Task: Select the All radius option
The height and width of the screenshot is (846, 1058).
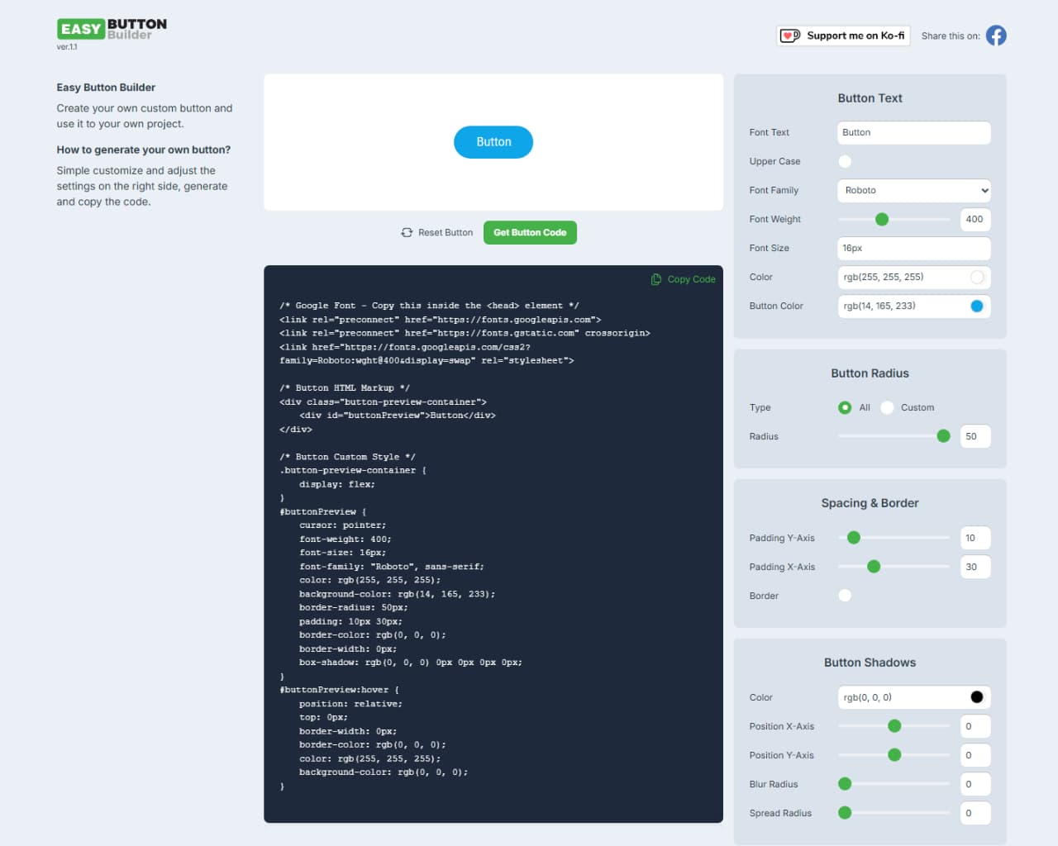Action: coord(845,407)
